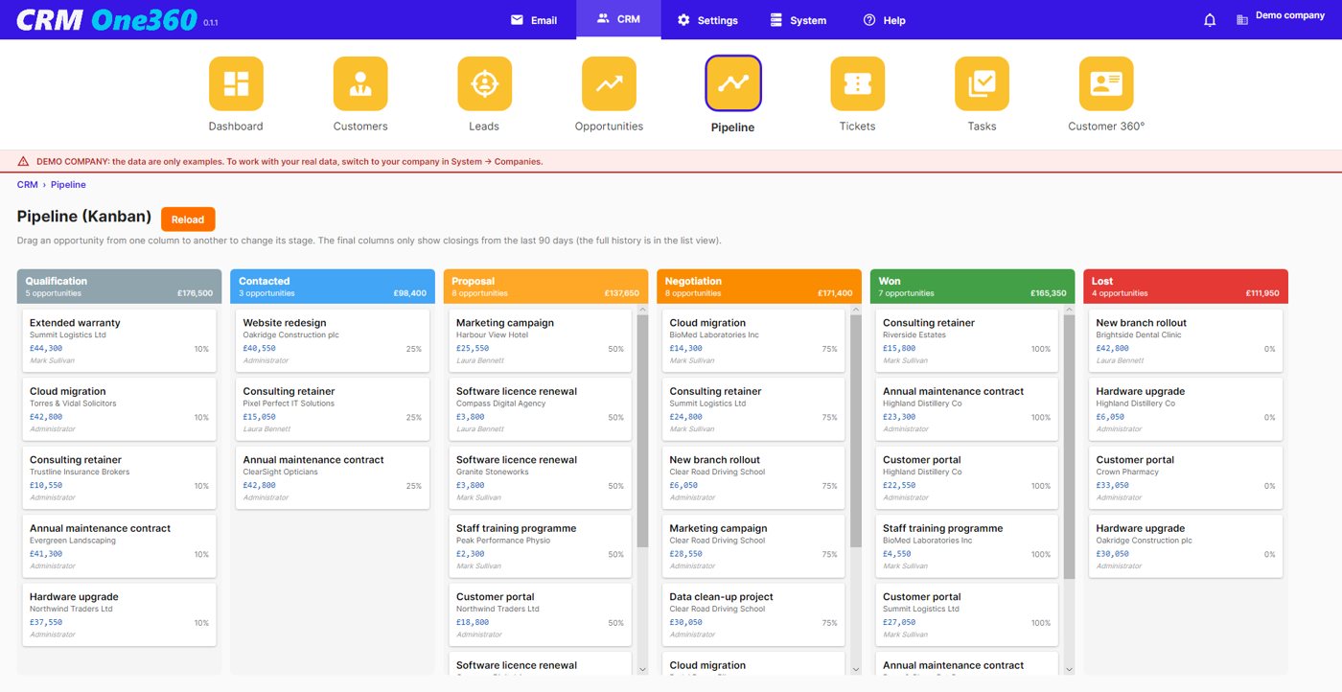Open the Compass Digital Agency card

click(x=541, y=409)
